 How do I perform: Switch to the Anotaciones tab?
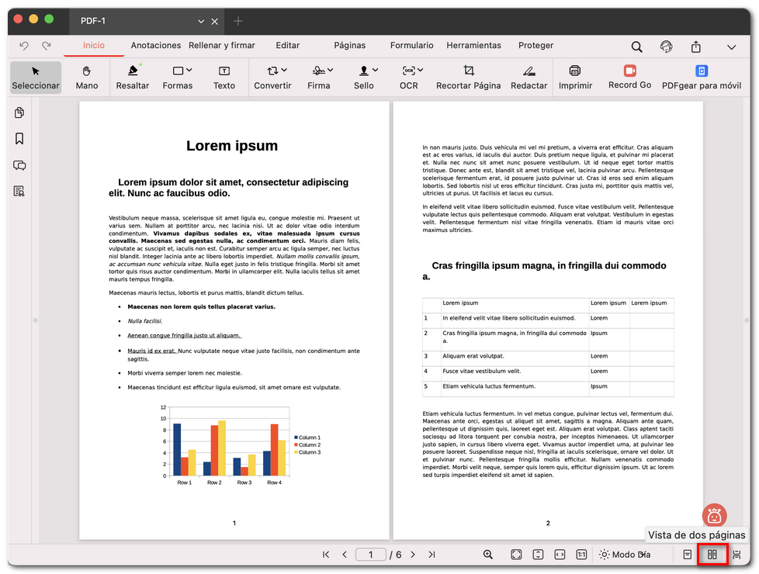tap(155, 46)
